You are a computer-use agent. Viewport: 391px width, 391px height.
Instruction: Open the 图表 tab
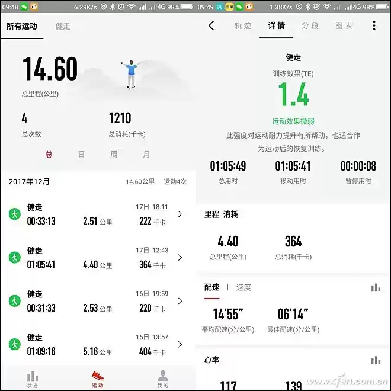[x=344, y=25]
